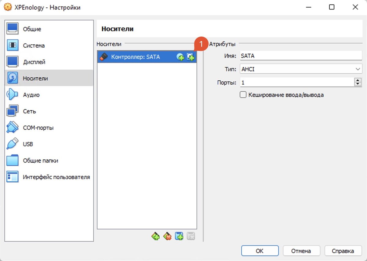Confirm settings with OK button
Screen dimensions: 367x261
[260, 251]
